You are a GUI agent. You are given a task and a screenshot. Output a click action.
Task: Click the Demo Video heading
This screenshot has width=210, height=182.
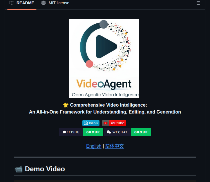point(45,169)
